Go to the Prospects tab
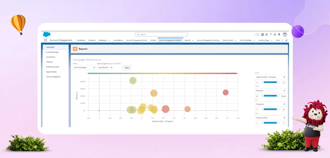The width and height of the screenshot is (330, 158). (92, 40)
